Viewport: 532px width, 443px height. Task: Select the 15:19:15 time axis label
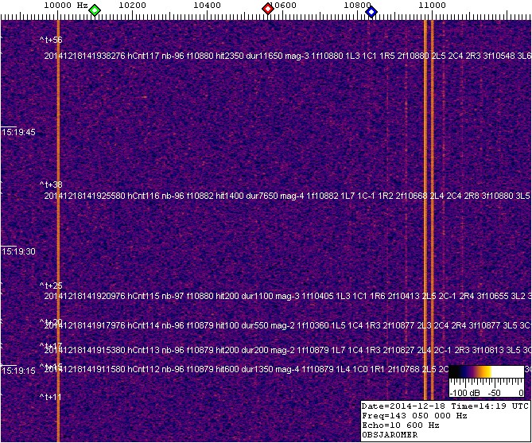17,371
